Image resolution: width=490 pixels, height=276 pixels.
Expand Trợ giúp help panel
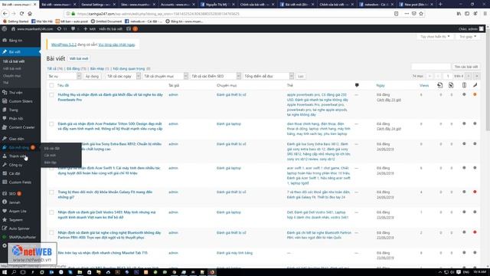[x=468, y=37]
